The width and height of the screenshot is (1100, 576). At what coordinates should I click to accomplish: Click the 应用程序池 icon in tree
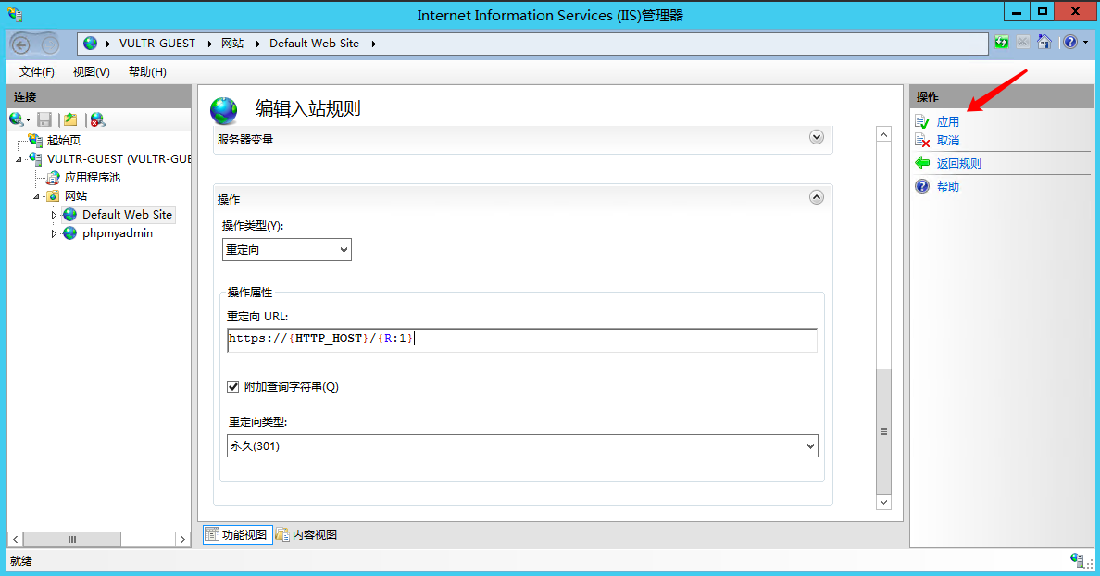53,178
